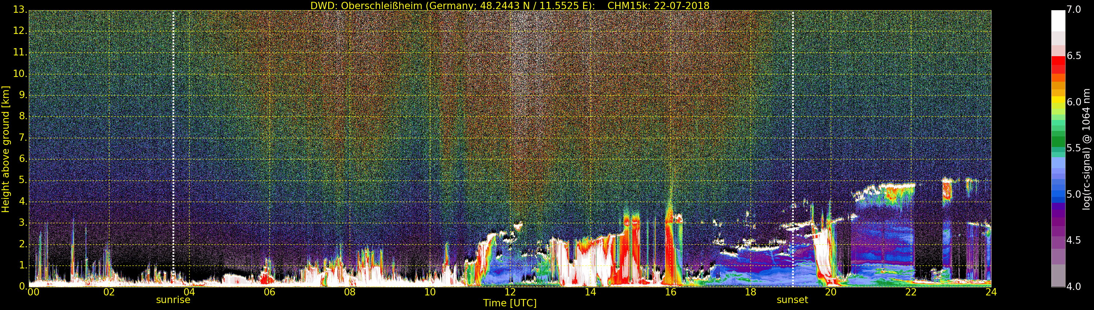Pick the blue colorbar section near 5.0
This screenshot has width=1094, height=310.
pos(1058,193)
